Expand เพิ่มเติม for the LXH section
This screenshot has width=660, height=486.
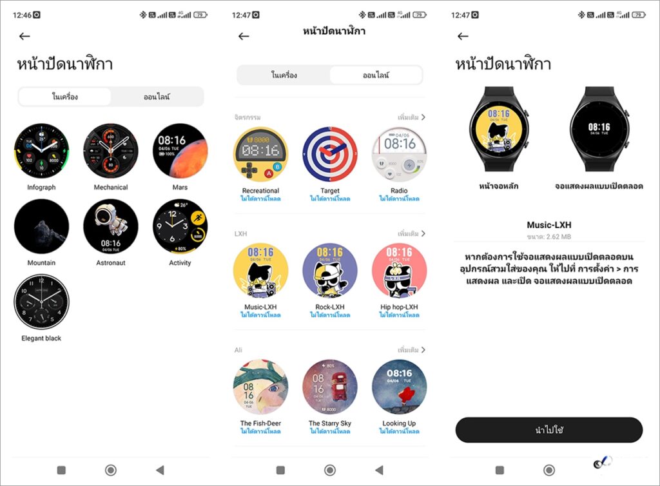point(411,233)
